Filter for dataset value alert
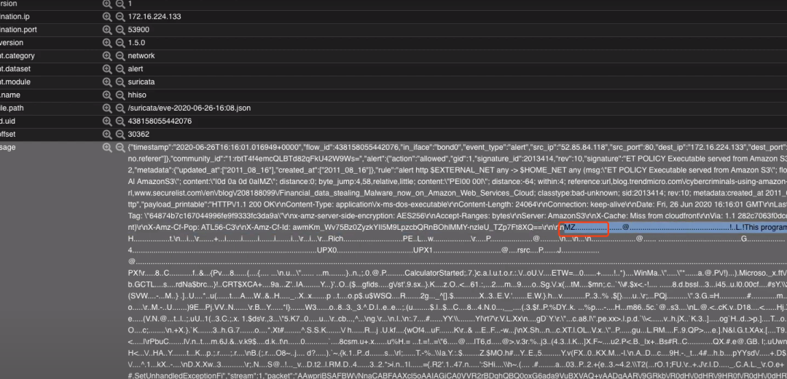787x379 pixels. coord(107,68)
